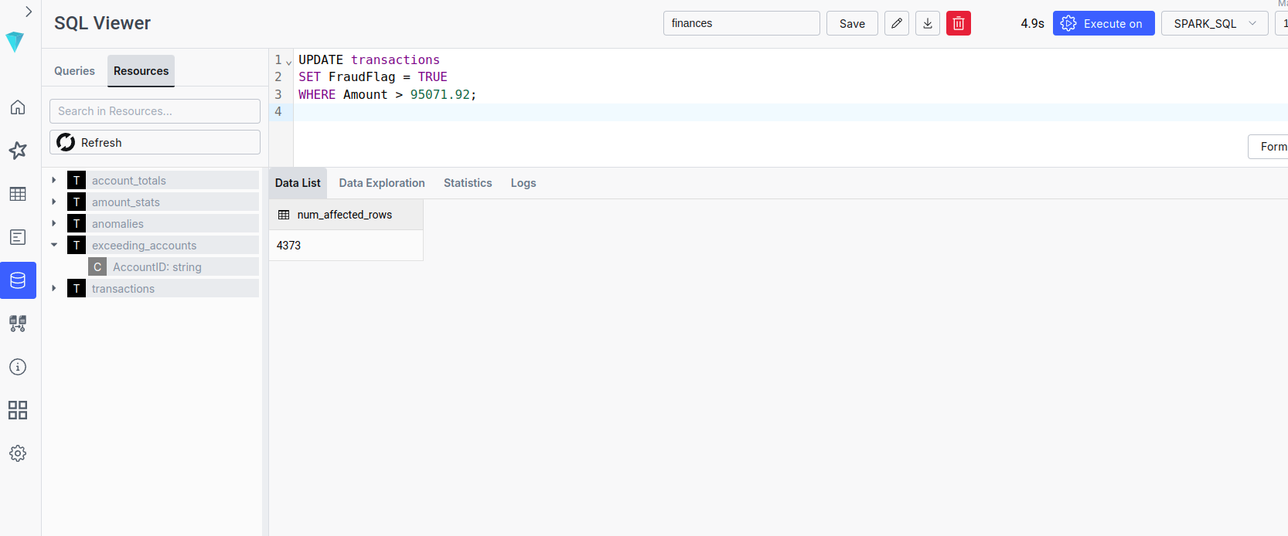Switch to the Data List tab

298,183
